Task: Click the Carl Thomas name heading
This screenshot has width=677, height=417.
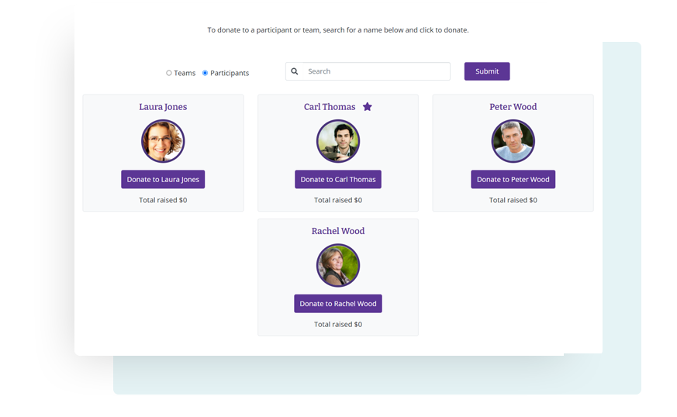Action: tap(330, 107)
